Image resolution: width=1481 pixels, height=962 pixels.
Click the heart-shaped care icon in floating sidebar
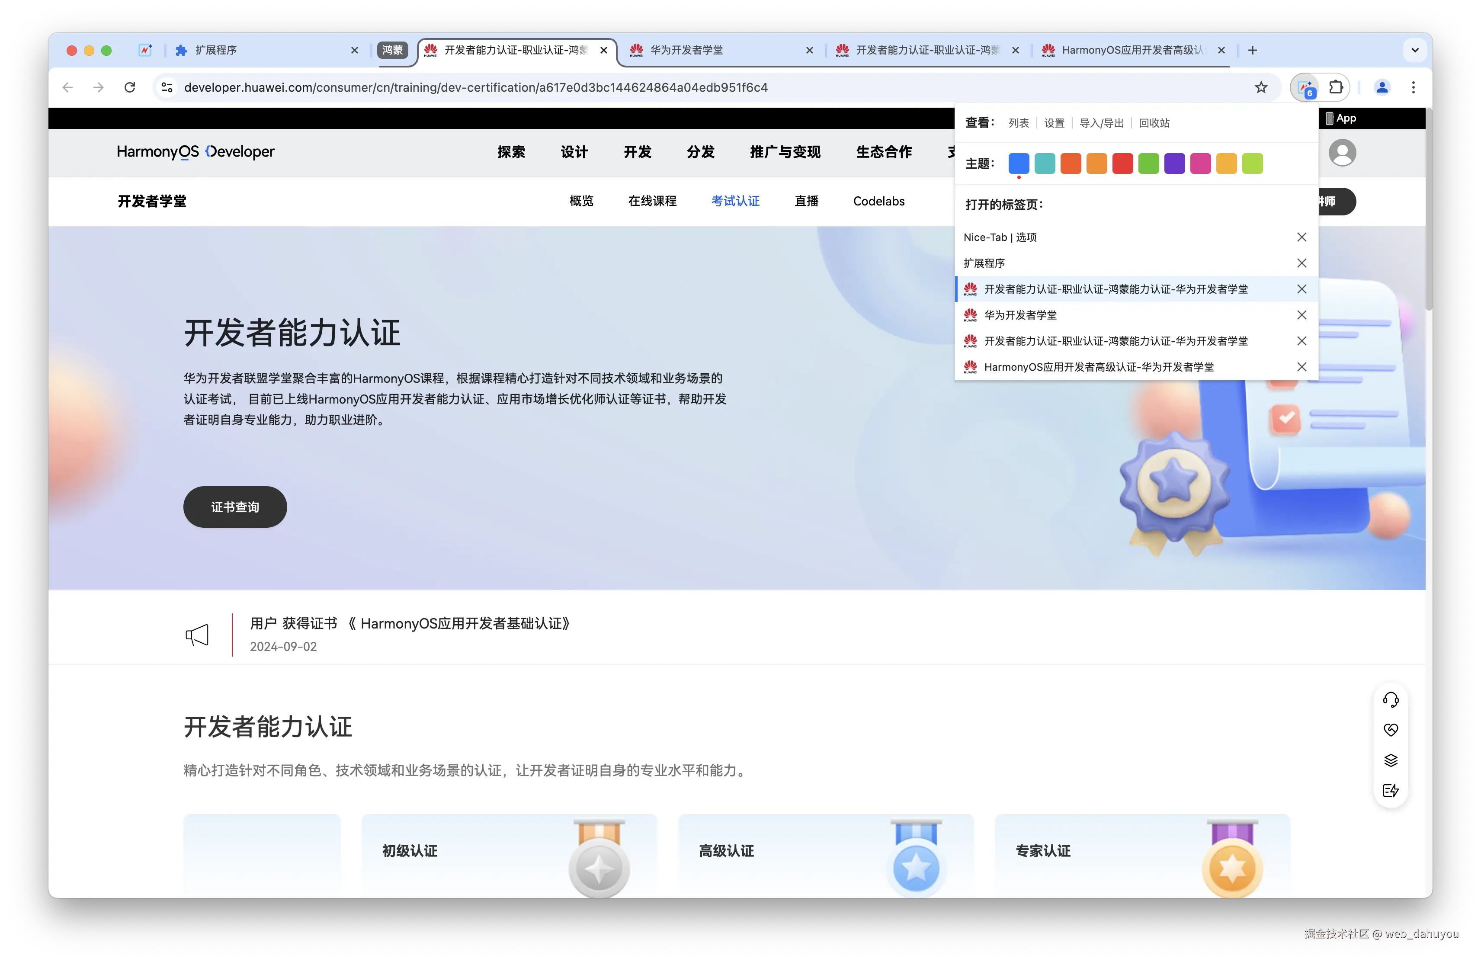(x=1391, y=729)
